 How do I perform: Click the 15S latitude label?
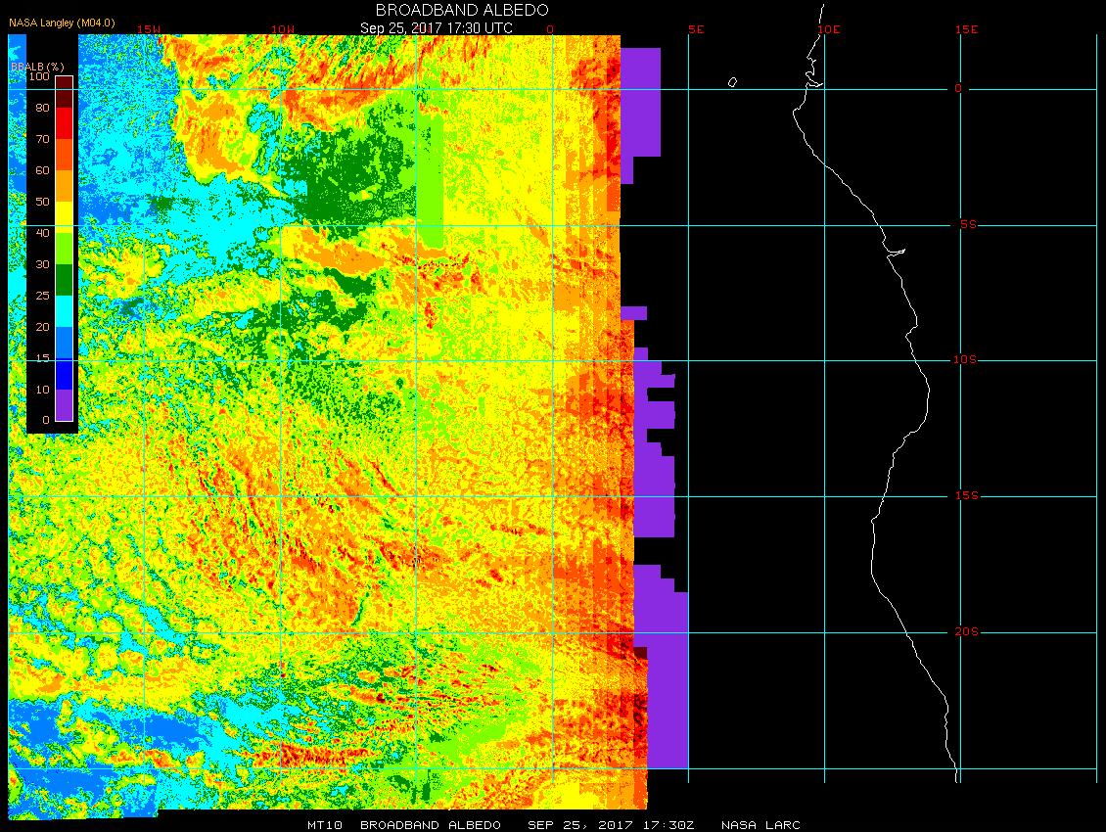pyautogui.click(x=966, y=496)
